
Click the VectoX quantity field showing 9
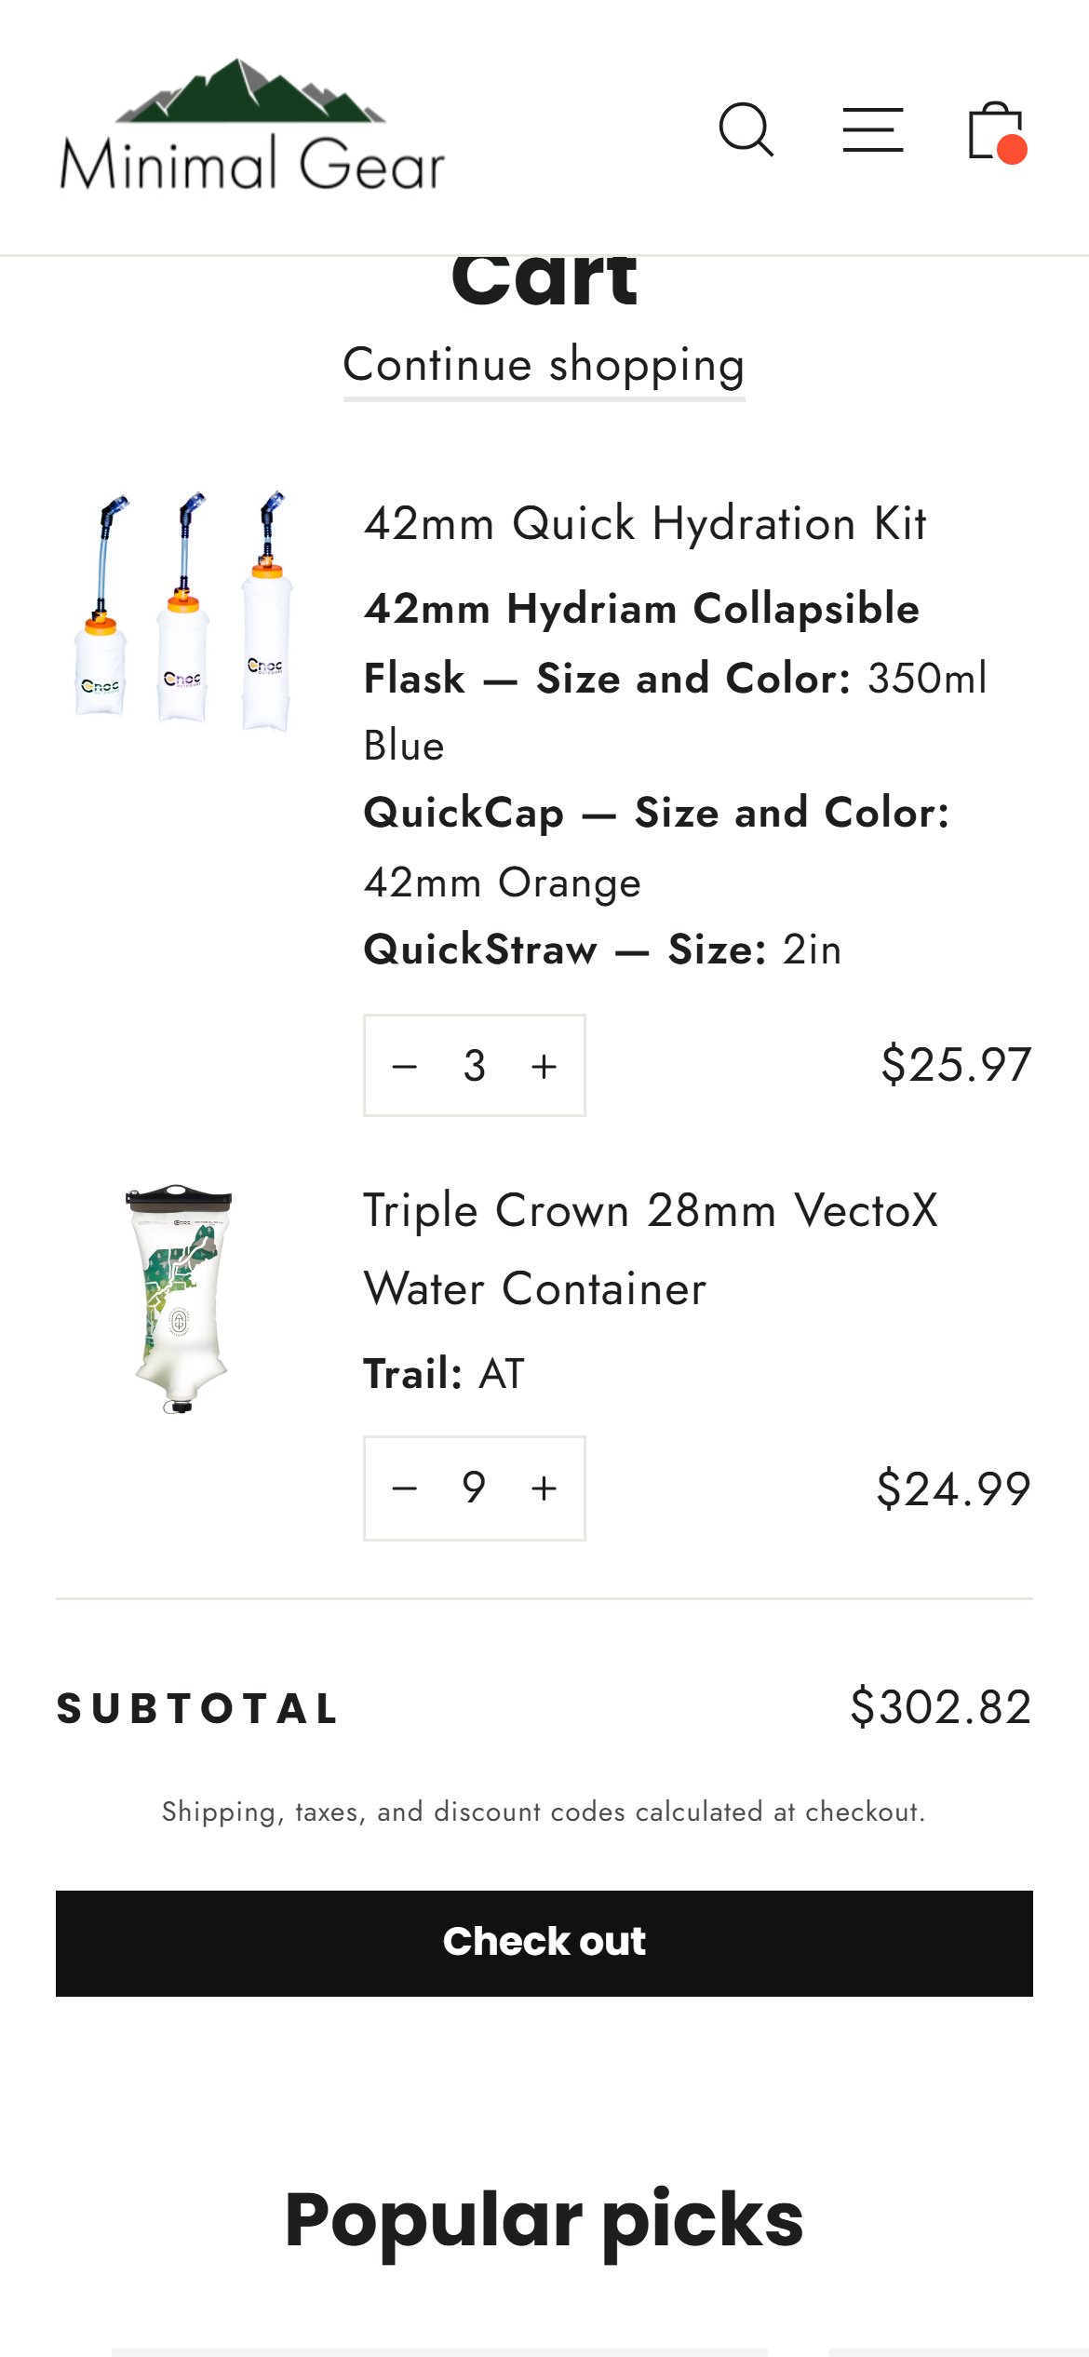pyautogui.click(x=475, y=1488)
